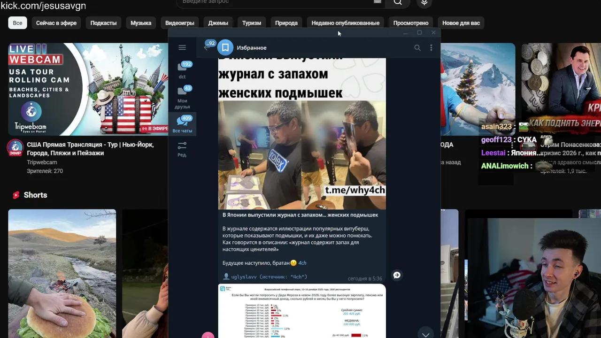The height and width of the screenshot is (338, 601).
Task: Filter videos by Музыка
Action: click(x=141, y=23)
